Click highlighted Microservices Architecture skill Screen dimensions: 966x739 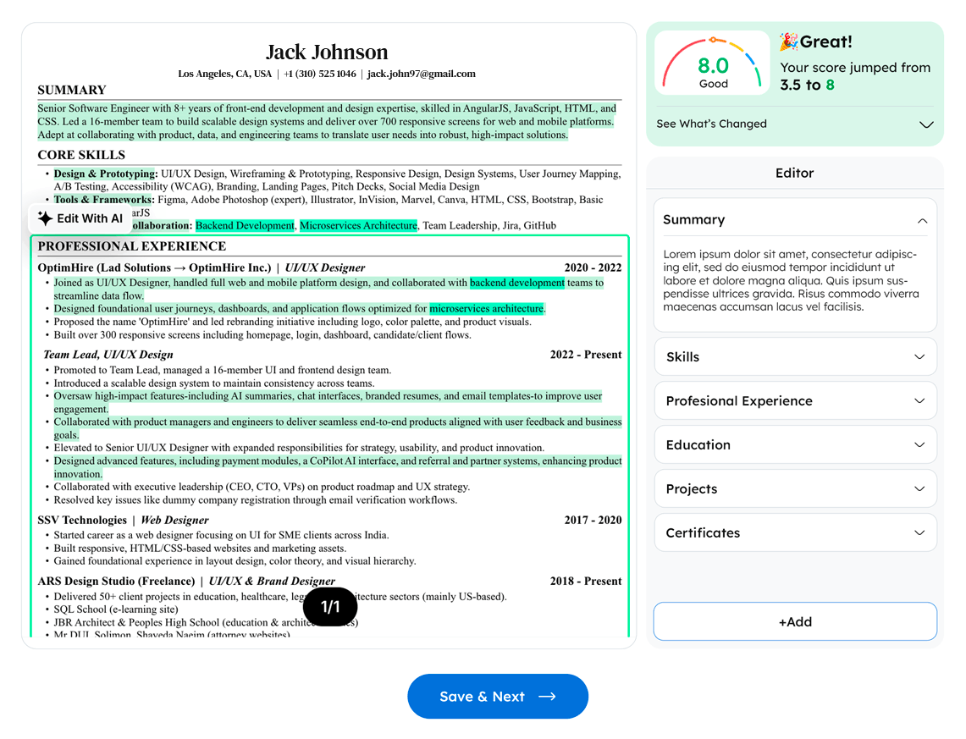click(x=359, y=225)
